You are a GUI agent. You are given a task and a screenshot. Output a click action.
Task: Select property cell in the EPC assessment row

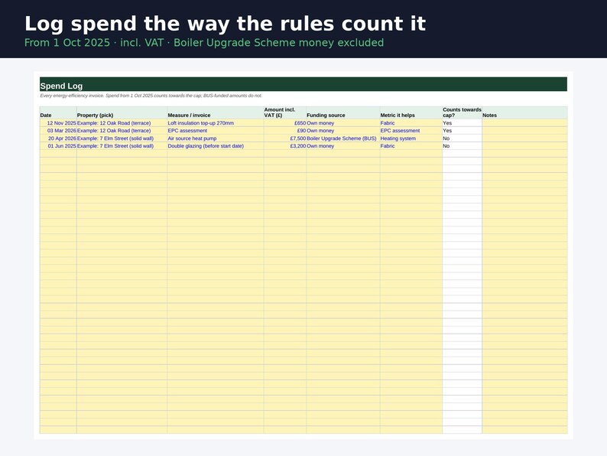[122, 131]
